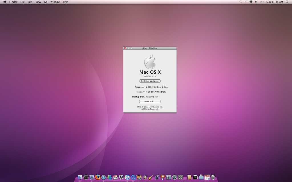Open Wi-Fi status menu

[251, 2]
